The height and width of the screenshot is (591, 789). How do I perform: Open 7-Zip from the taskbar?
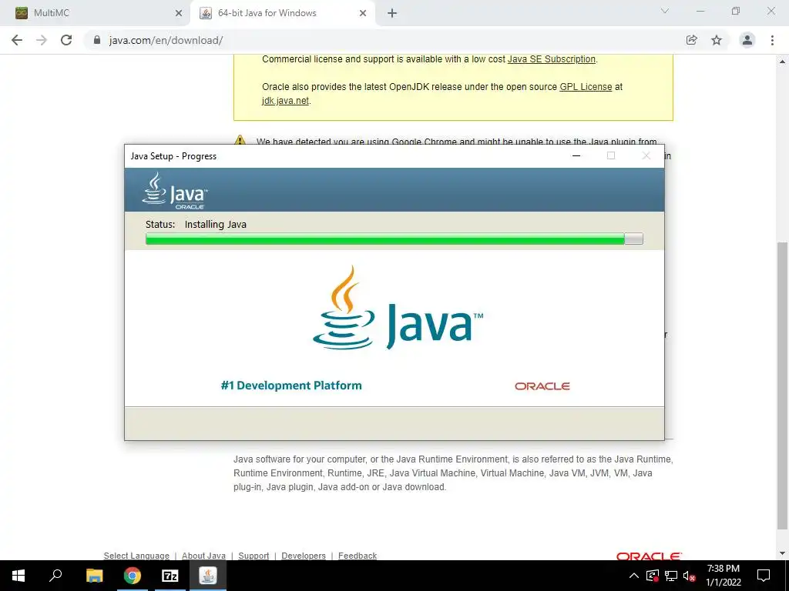(170, 576)
